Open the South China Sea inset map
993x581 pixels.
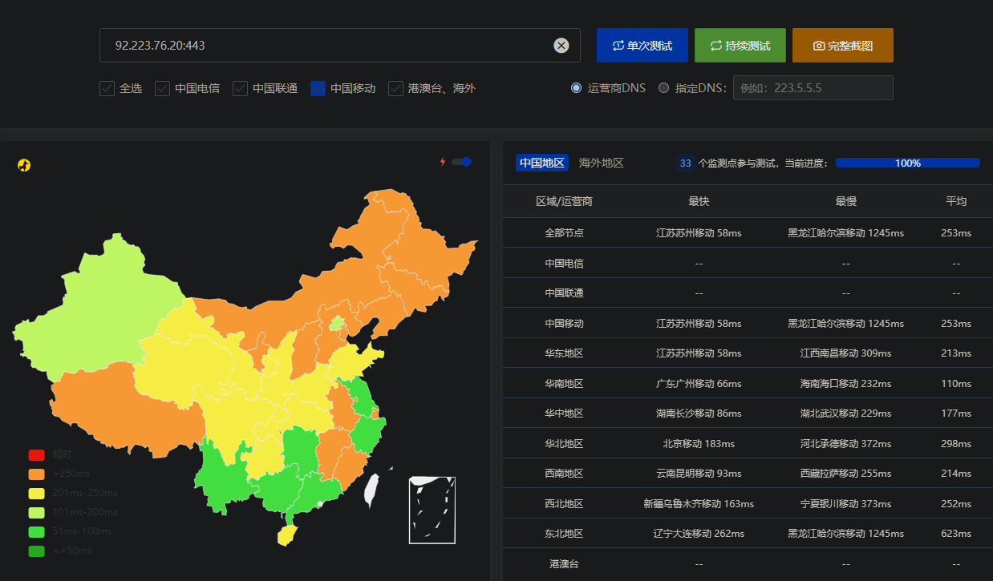click(432, 510)
